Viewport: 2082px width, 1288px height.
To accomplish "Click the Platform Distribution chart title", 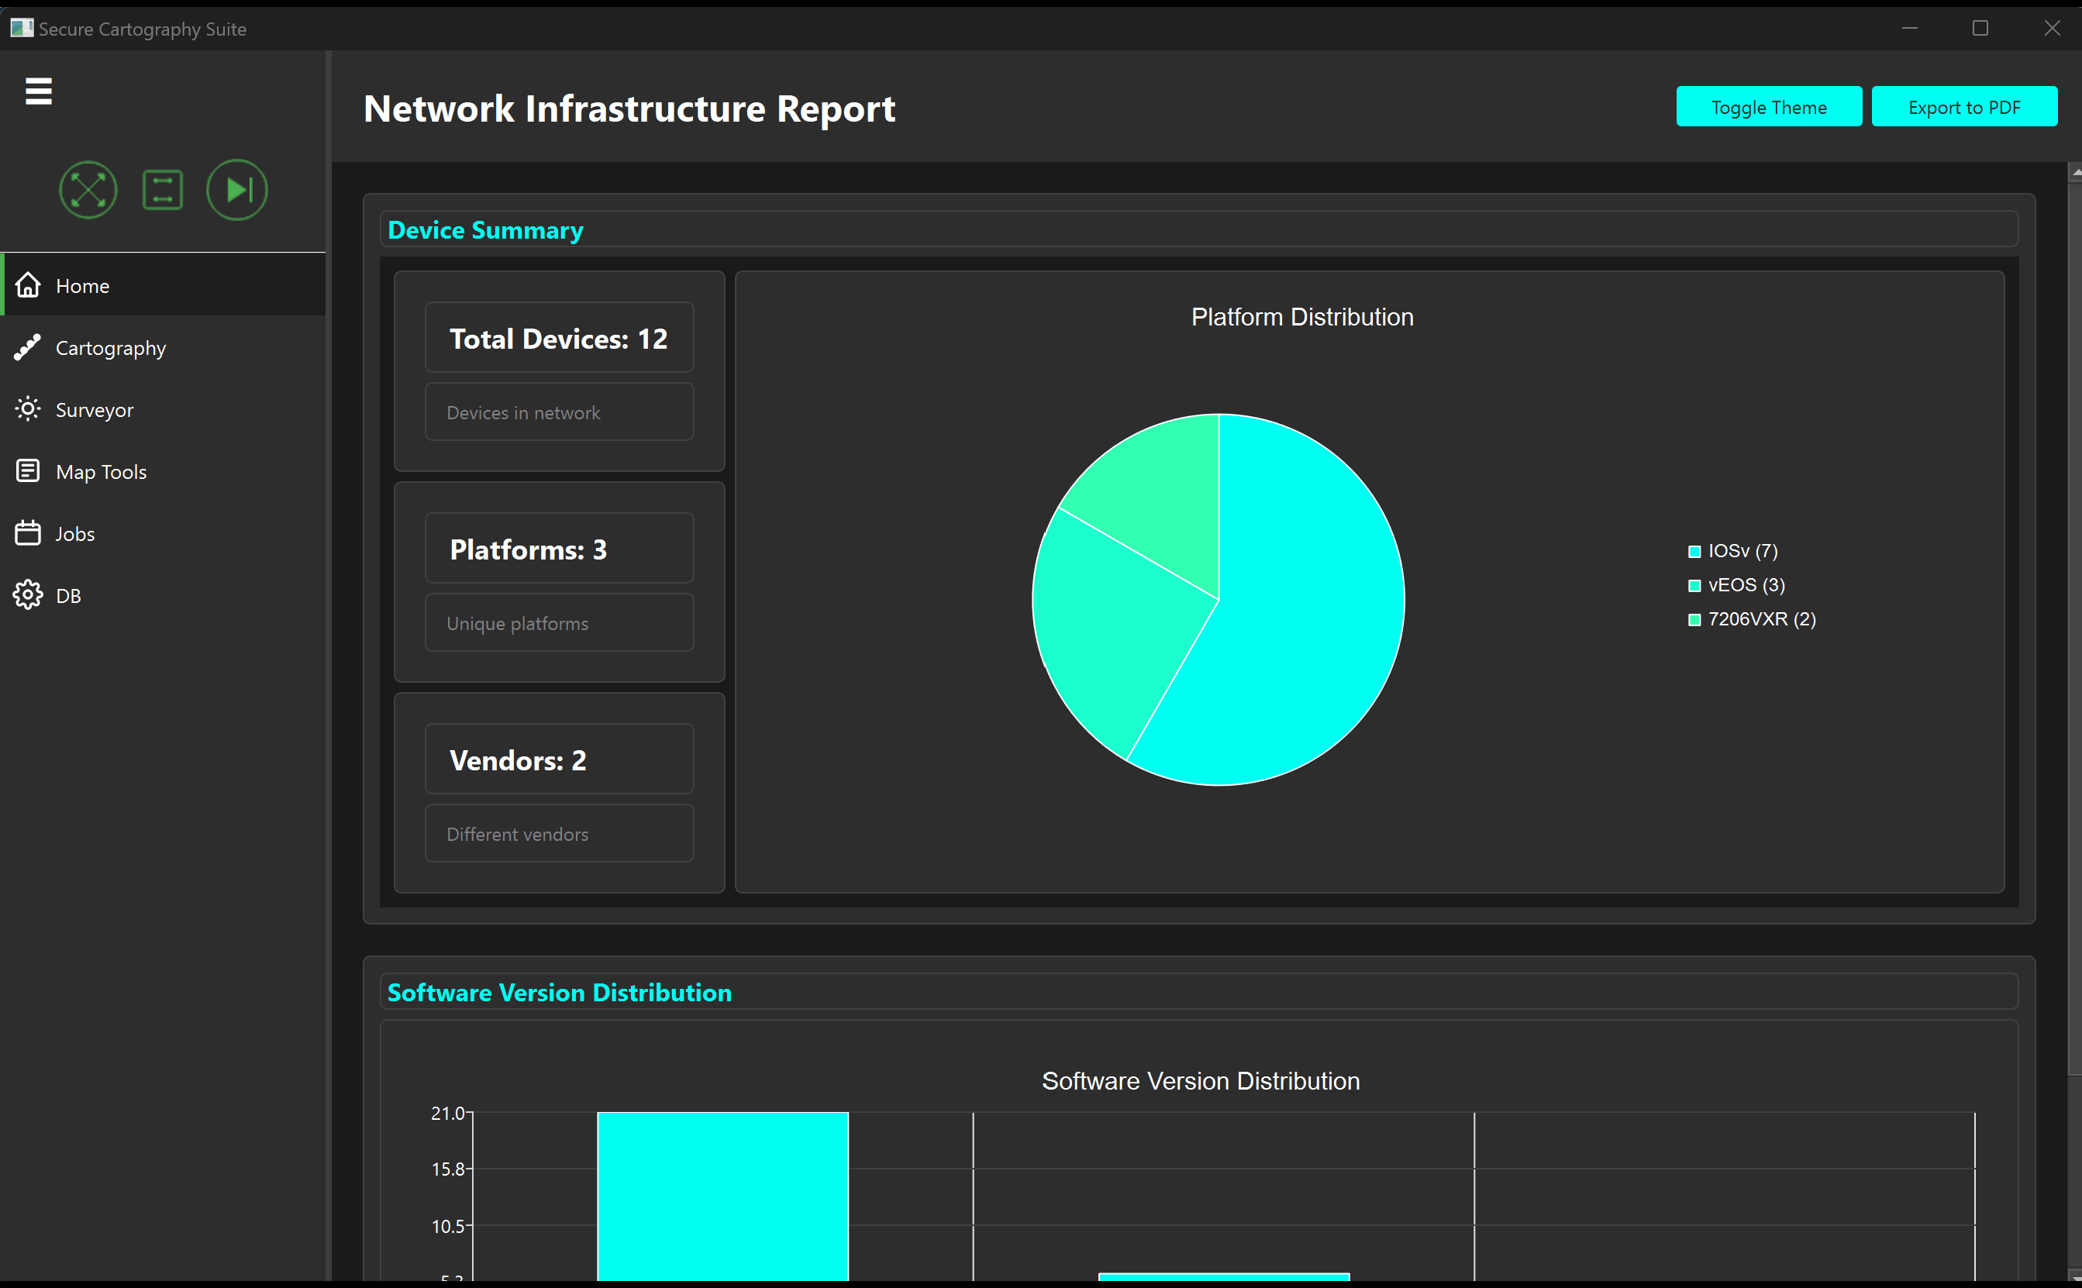I will [1301, 317].
